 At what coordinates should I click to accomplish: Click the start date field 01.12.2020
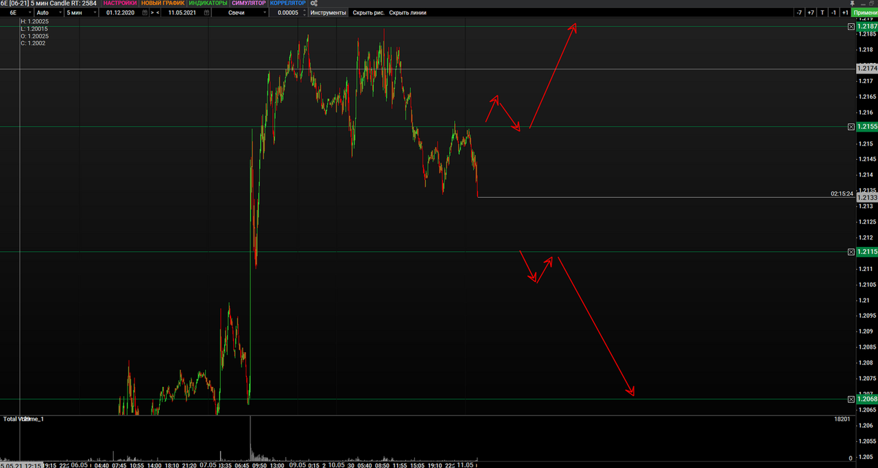(120, 12)
